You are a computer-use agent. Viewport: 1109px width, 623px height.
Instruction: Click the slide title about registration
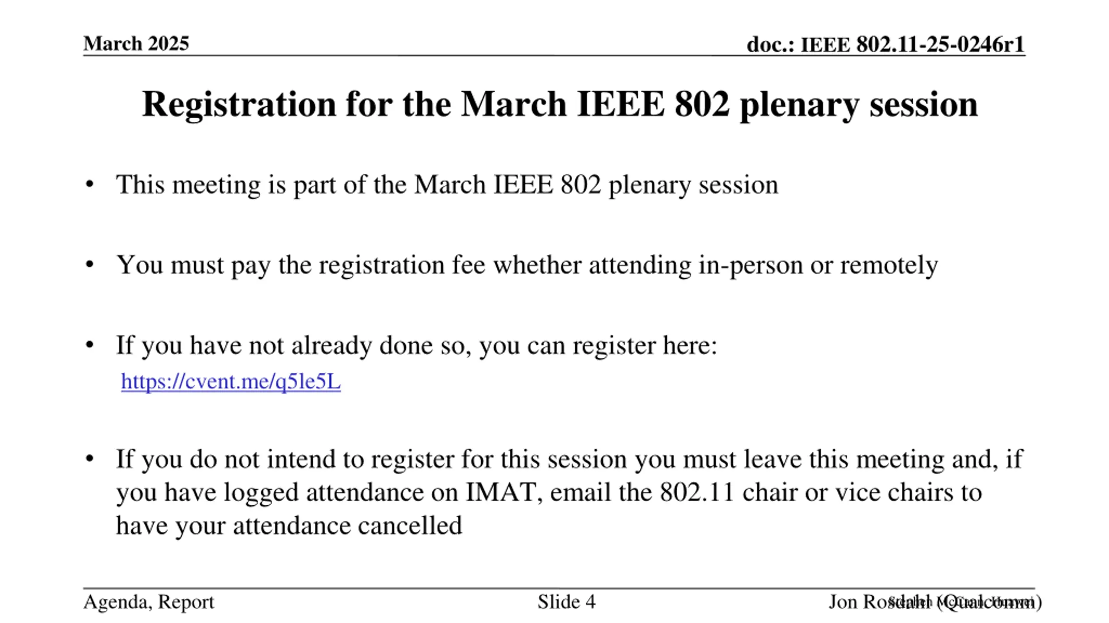coord(560,104)
